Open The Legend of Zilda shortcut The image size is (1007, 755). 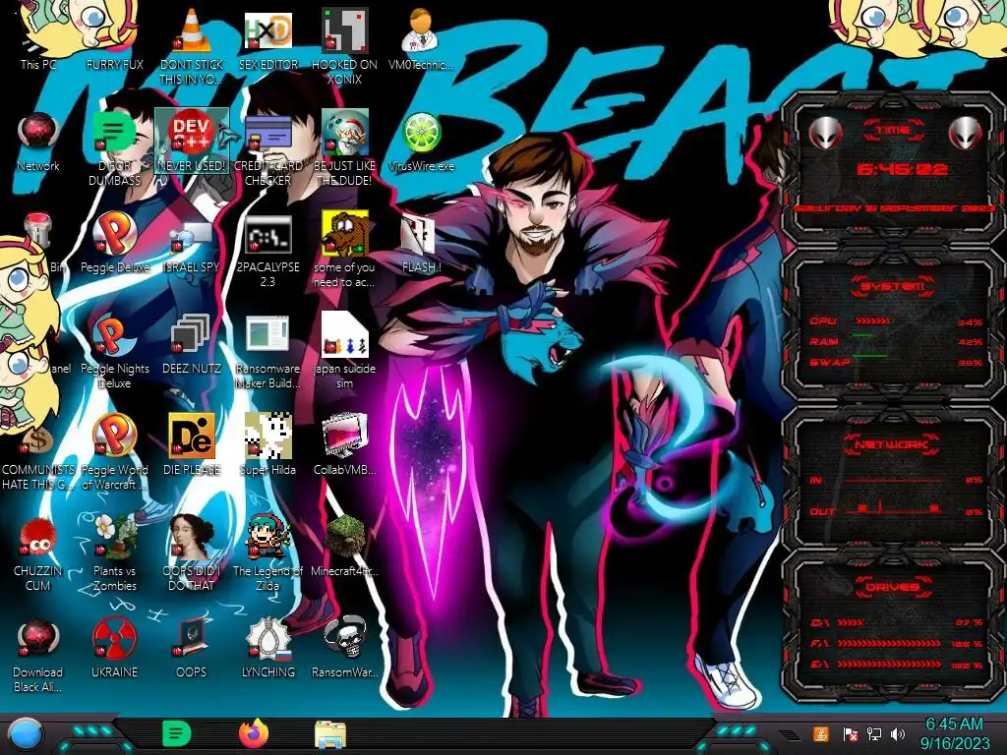(x=267, y=553)
